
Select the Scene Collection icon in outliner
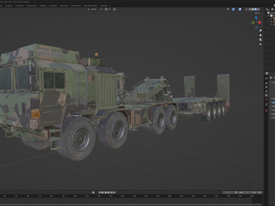269,13
